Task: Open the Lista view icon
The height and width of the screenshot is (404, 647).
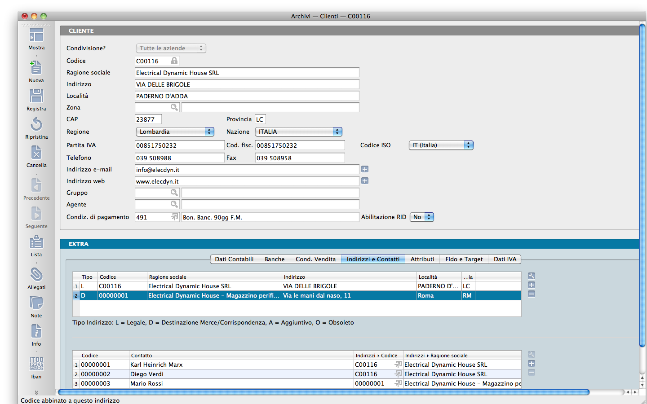Action: (36, 242)
